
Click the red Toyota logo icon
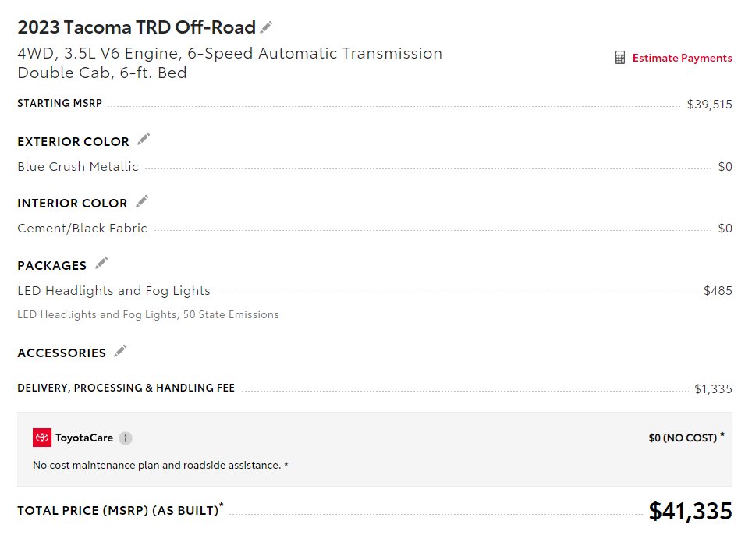pyautogui.click(x=42, y=438)
